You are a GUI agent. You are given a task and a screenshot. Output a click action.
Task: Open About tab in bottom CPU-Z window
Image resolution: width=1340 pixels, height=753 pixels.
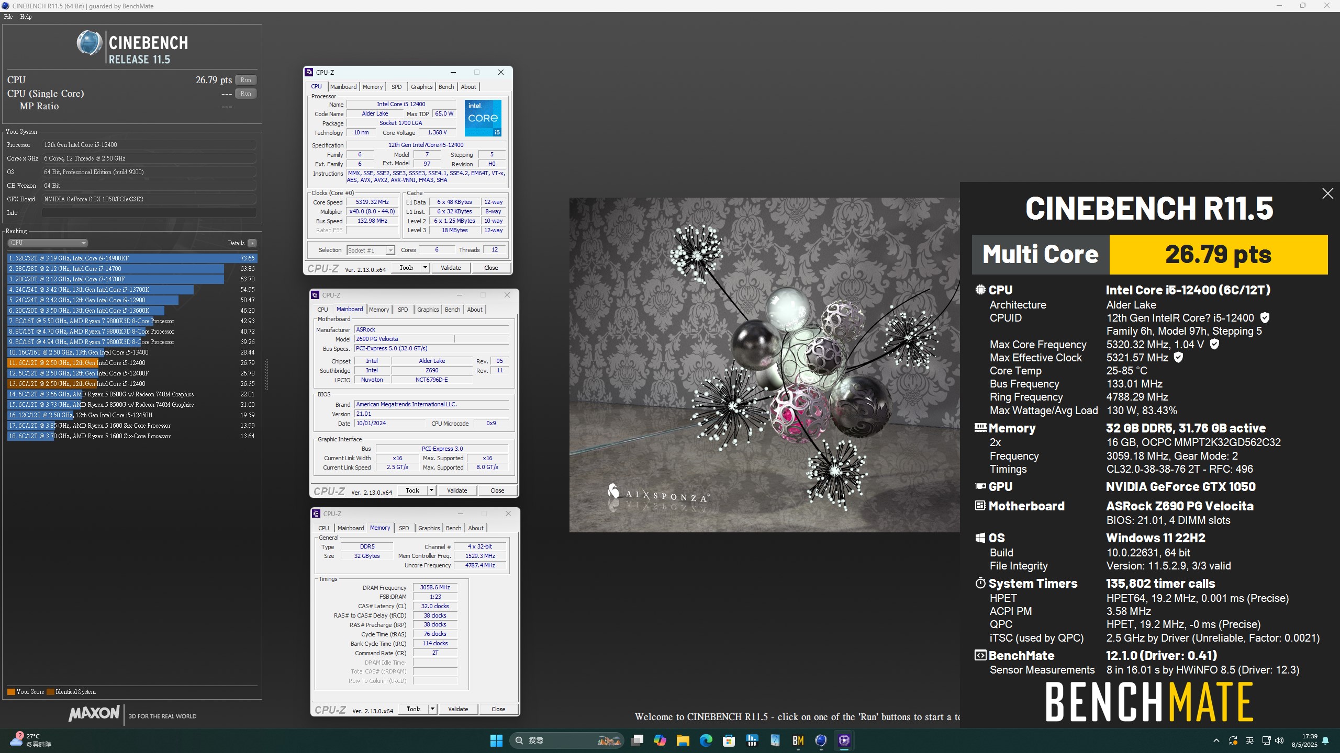coord(476,528)
